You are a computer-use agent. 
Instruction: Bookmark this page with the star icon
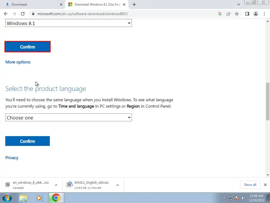pyautogui.click(x=237, y=14)
